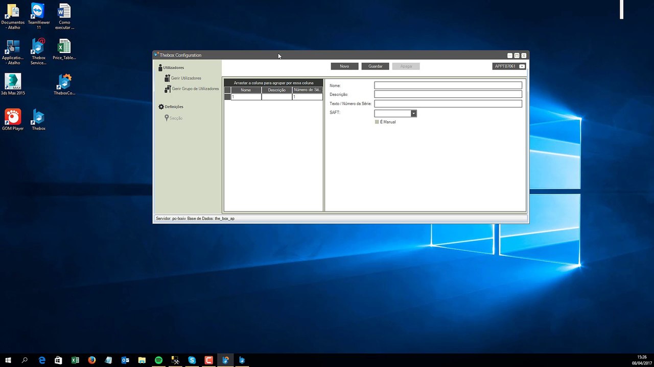Click the greyed Apagar button

coord(406,66)
